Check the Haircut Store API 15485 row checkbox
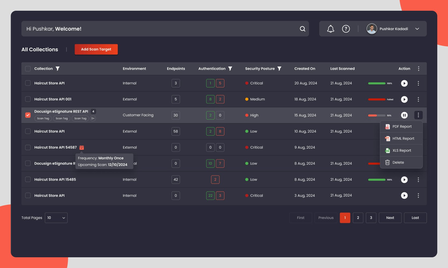The width and height of the screenshot is (448, 268). pyautogui.click(x=28, y=179)
